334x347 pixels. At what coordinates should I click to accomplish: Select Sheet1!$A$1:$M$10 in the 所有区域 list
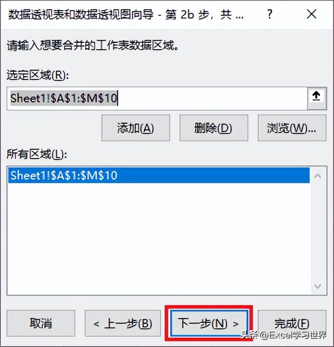click(159, 175)
